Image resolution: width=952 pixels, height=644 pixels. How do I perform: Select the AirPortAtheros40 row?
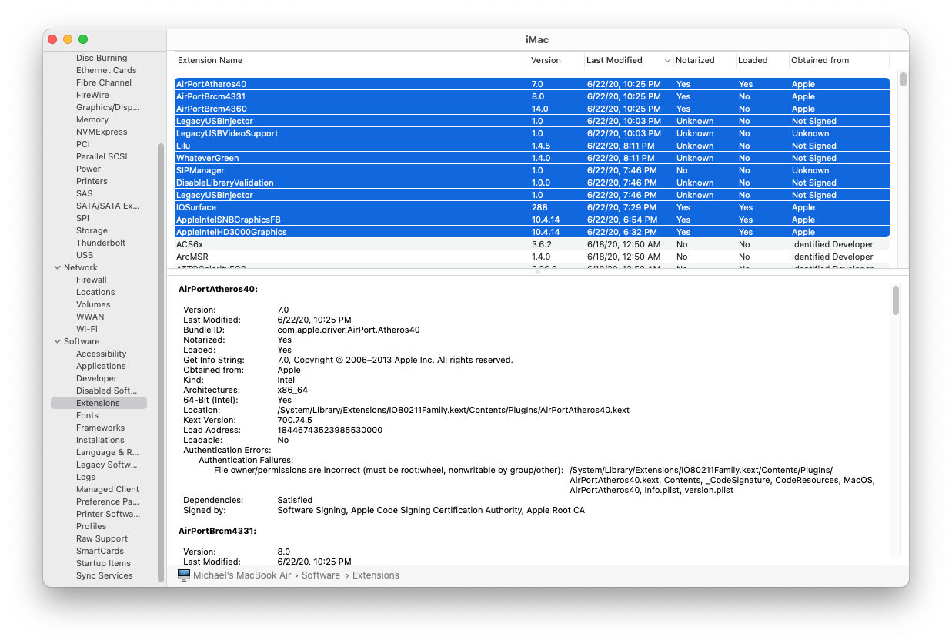532,84
